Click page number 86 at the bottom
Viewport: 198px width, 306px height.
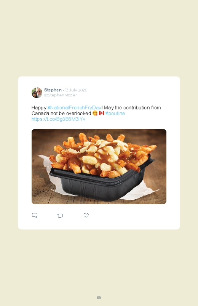99,297
